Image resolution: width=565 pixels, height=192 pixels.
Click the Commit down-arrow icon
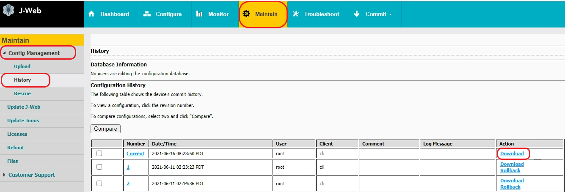pyautogui.click(x=357, y=14)
